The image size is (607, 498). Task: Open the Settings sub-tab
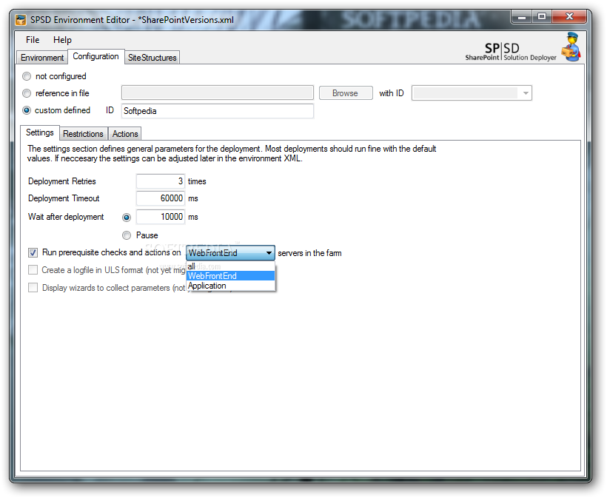(x=39, y=132)
